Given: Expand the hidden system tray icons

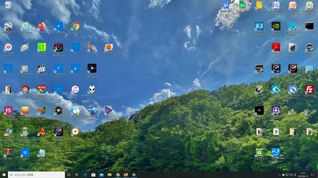Looking at the screenshot, I should [279, 175].
